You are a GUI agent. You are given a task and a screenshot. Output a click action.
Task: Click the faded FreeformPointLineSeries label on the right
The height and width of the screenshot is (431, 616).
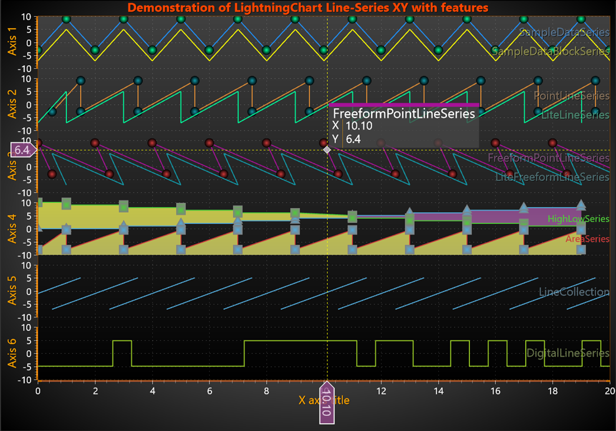(548, 158)
